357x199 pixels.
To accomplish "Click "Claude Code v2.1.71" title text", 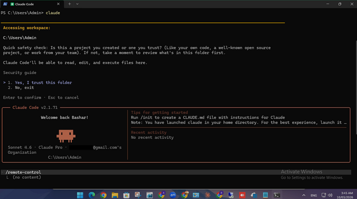I will coord(35,107).
